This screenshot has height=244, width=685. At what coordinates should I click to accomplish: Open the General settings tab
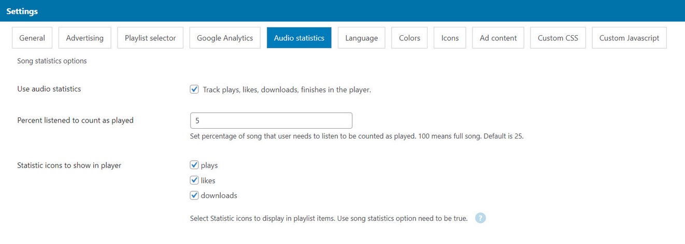pos(32,38)
